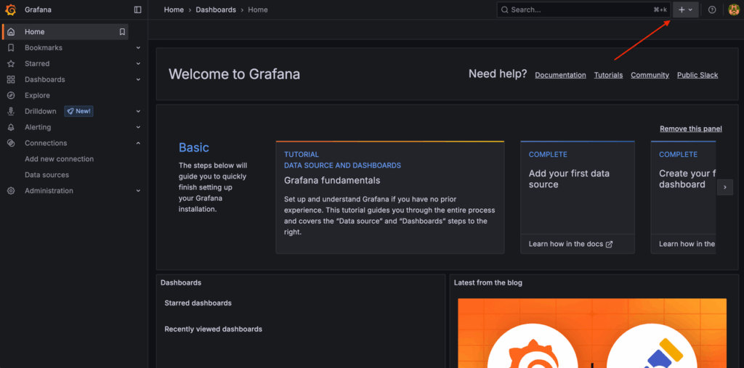Expand the Bookmarks section chevron
Image resolution: width=744 pixels, height=368 pixels.
pyautogui.click(x=138, y=48)
